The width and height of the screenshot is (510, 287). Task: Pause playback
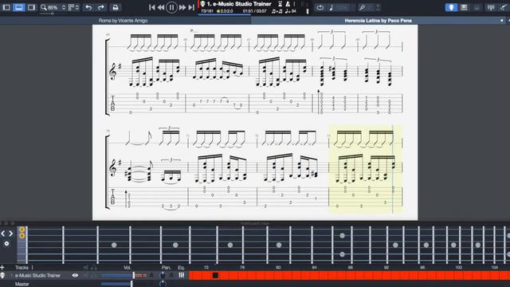coord(171,7)
